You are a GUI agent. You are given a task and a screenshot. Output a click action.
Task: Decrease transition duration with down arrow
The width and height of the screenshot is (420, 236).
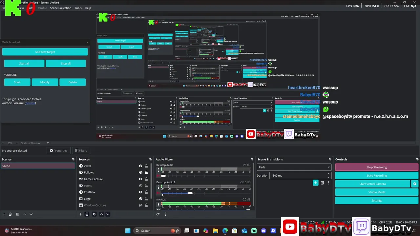click(x=329, y=177)
